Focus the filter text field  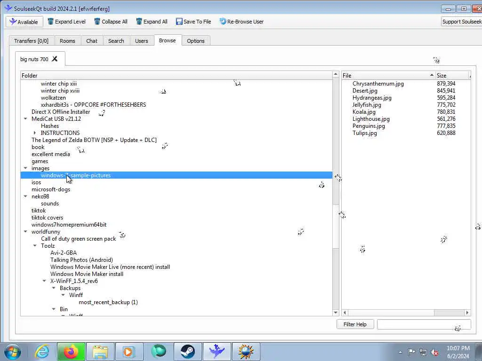[424, 324]
